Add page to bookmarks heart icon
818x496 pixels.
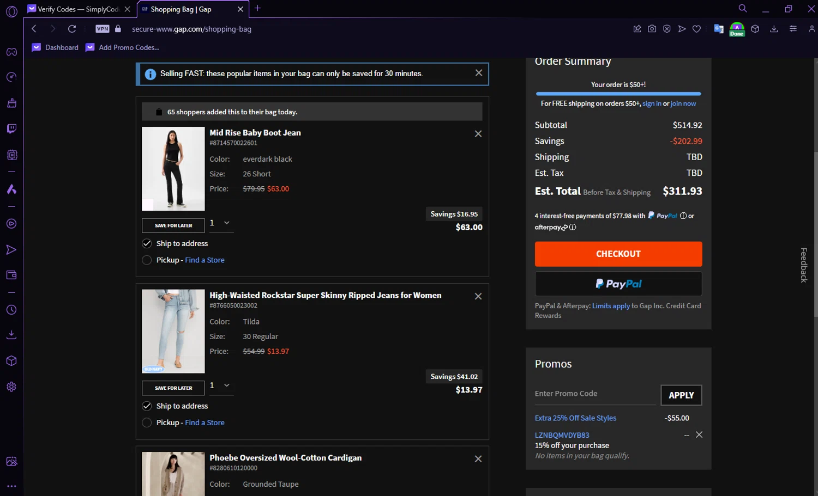coord(696,29)
